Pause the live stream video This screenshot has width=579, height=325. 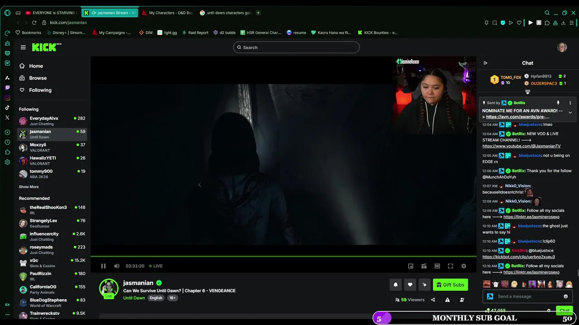(x=103, y=266)
